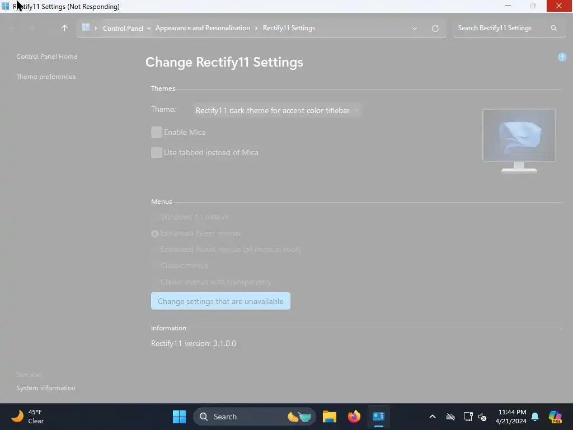Click the taskbar clock and date

(x=511, y=417)
